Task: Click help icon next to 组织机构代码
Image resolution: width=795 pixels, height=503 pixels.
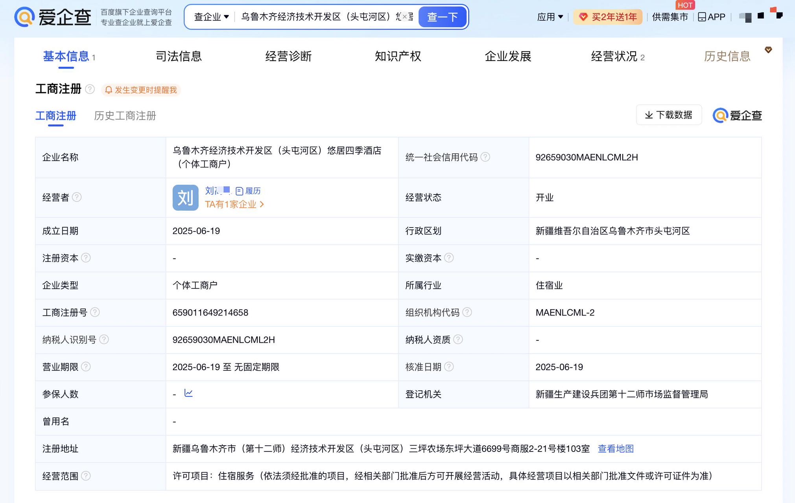Action: click(x=467, y=312)
